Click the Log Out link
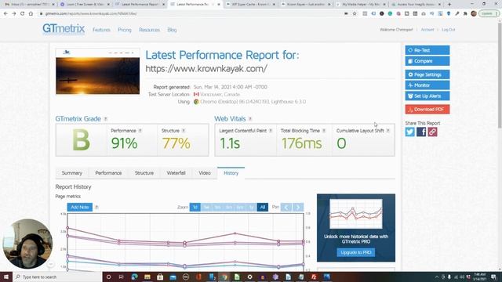This screenshot has width=502, height=282. pos(448,30)
